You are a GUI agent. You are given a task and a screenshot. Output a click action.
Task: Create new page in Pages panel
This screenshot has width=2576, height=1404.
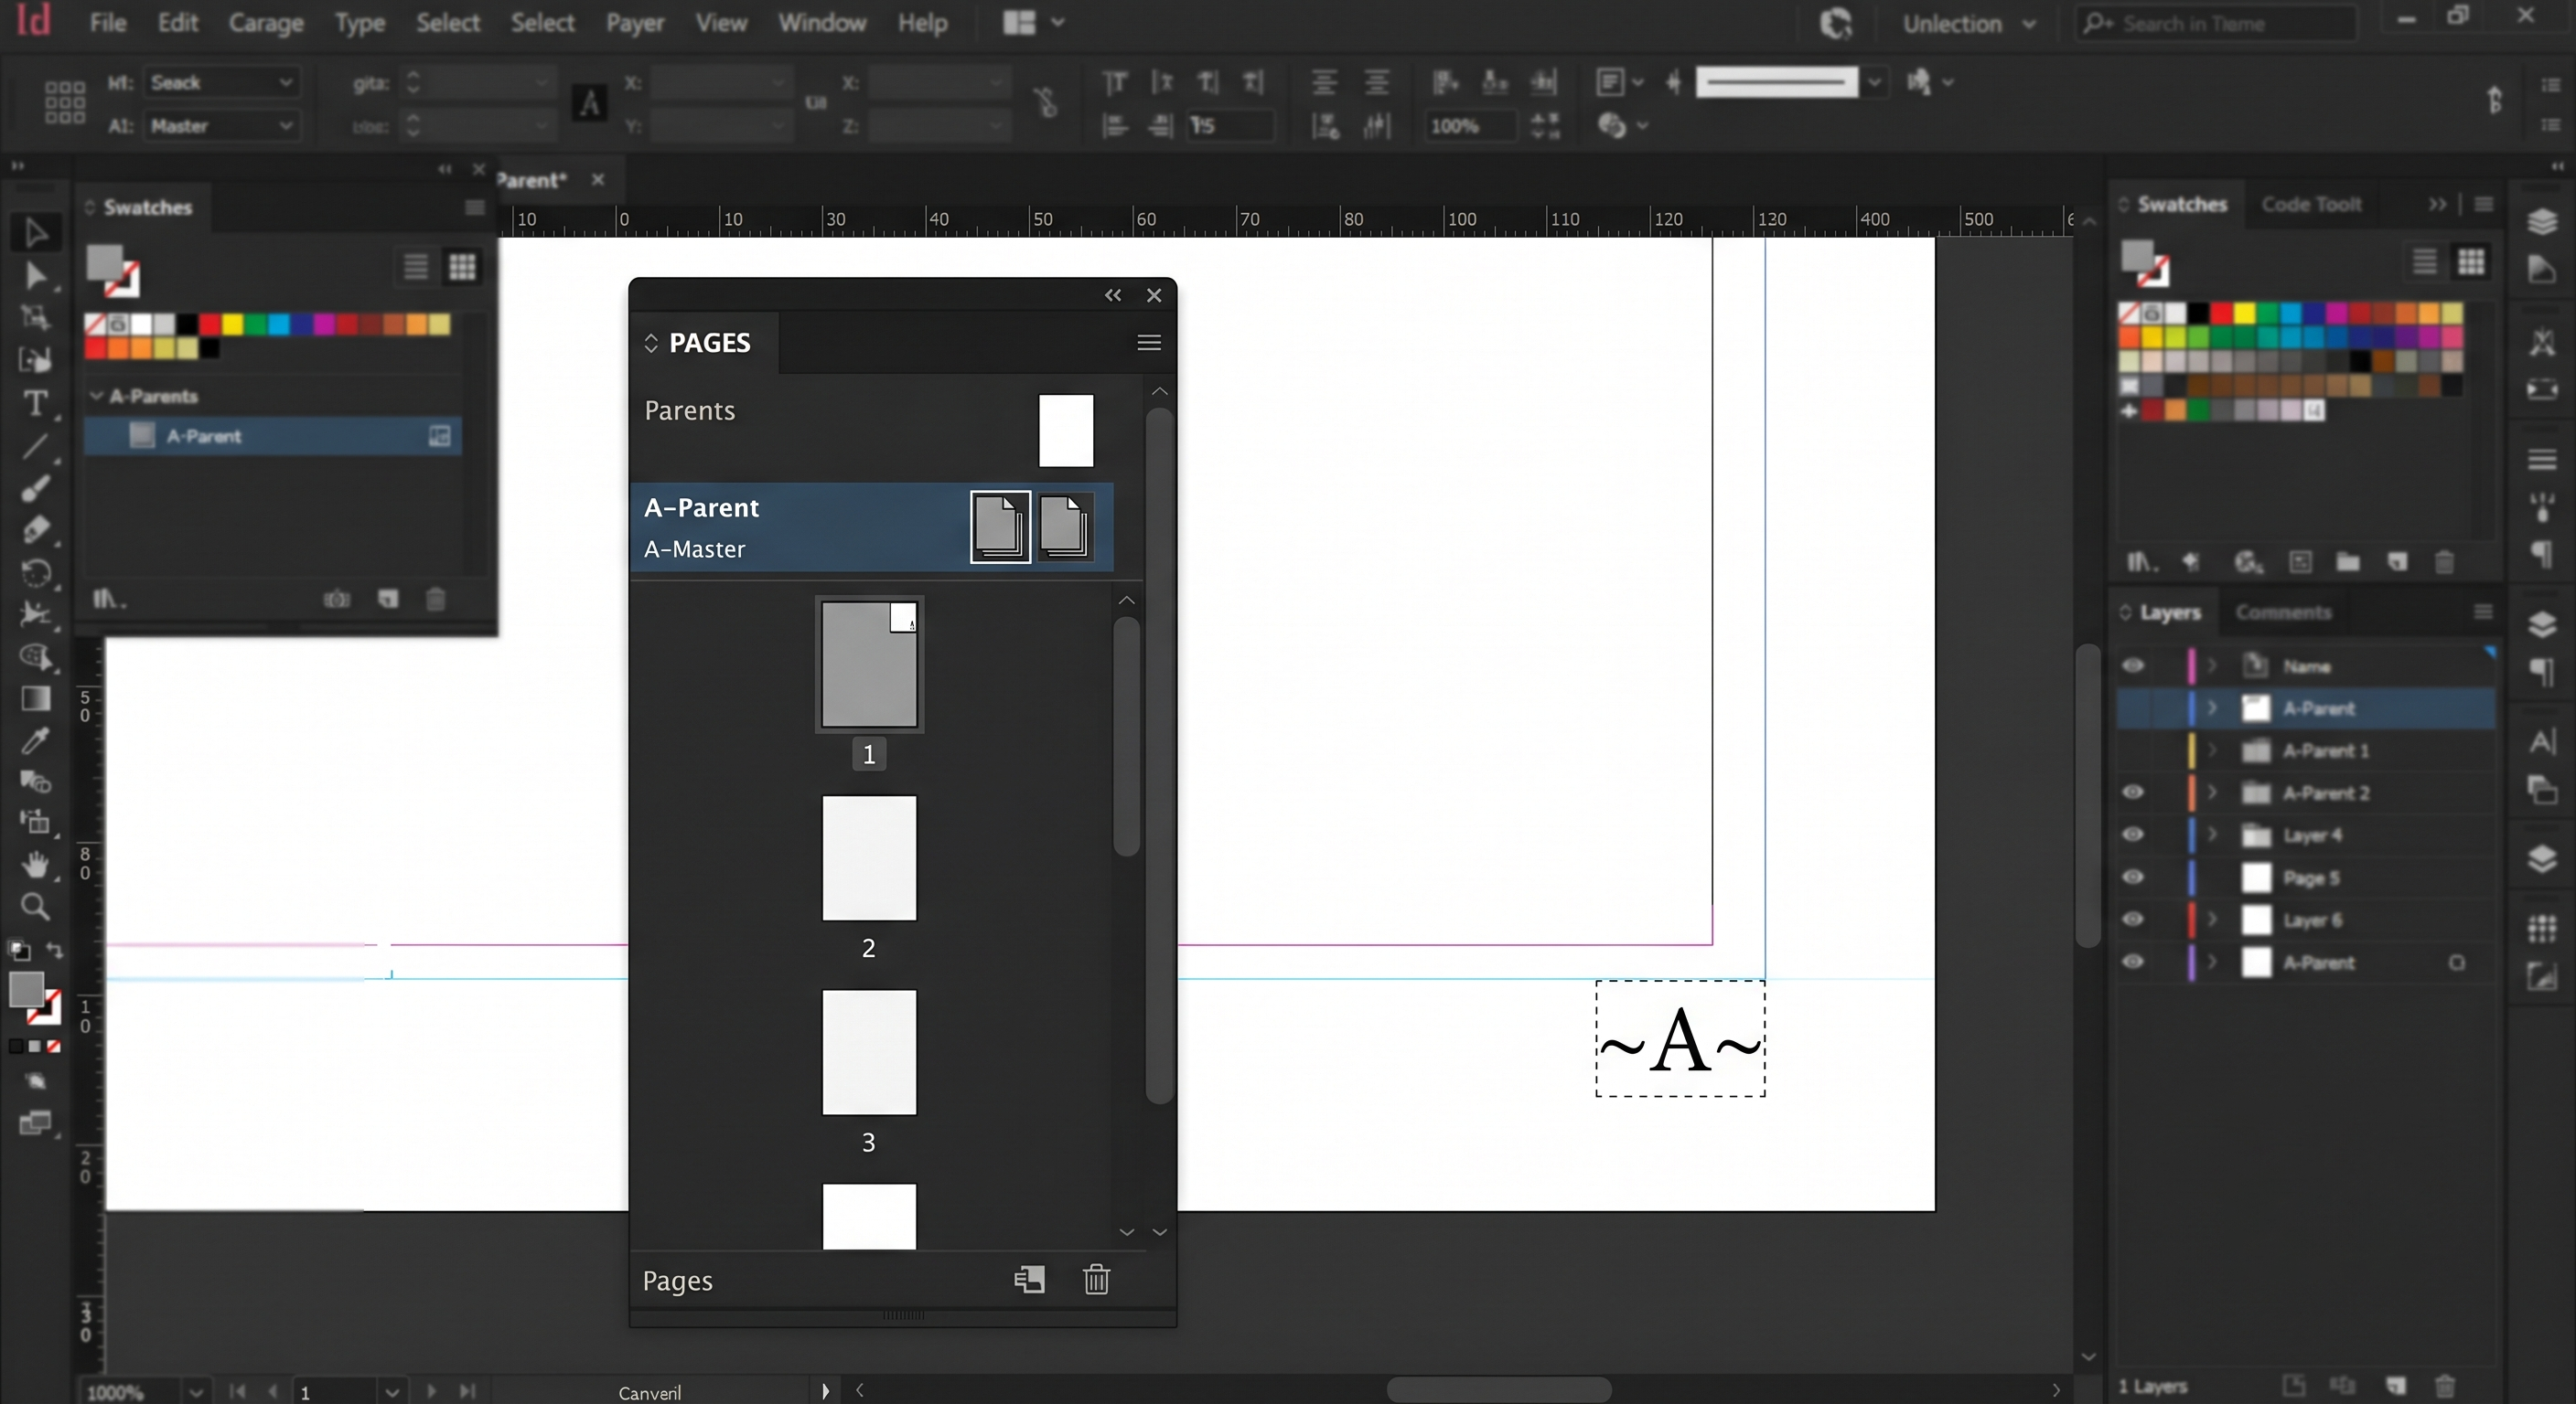point(1029,1279)
